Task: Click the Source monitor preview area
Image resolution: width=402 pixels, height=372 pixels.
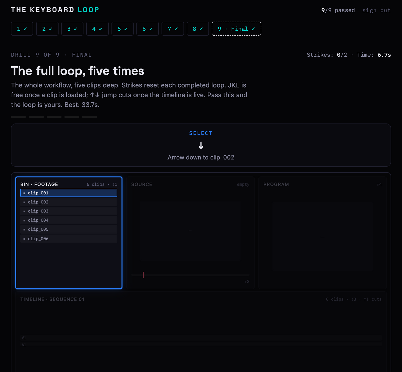Action: point(190,231)
